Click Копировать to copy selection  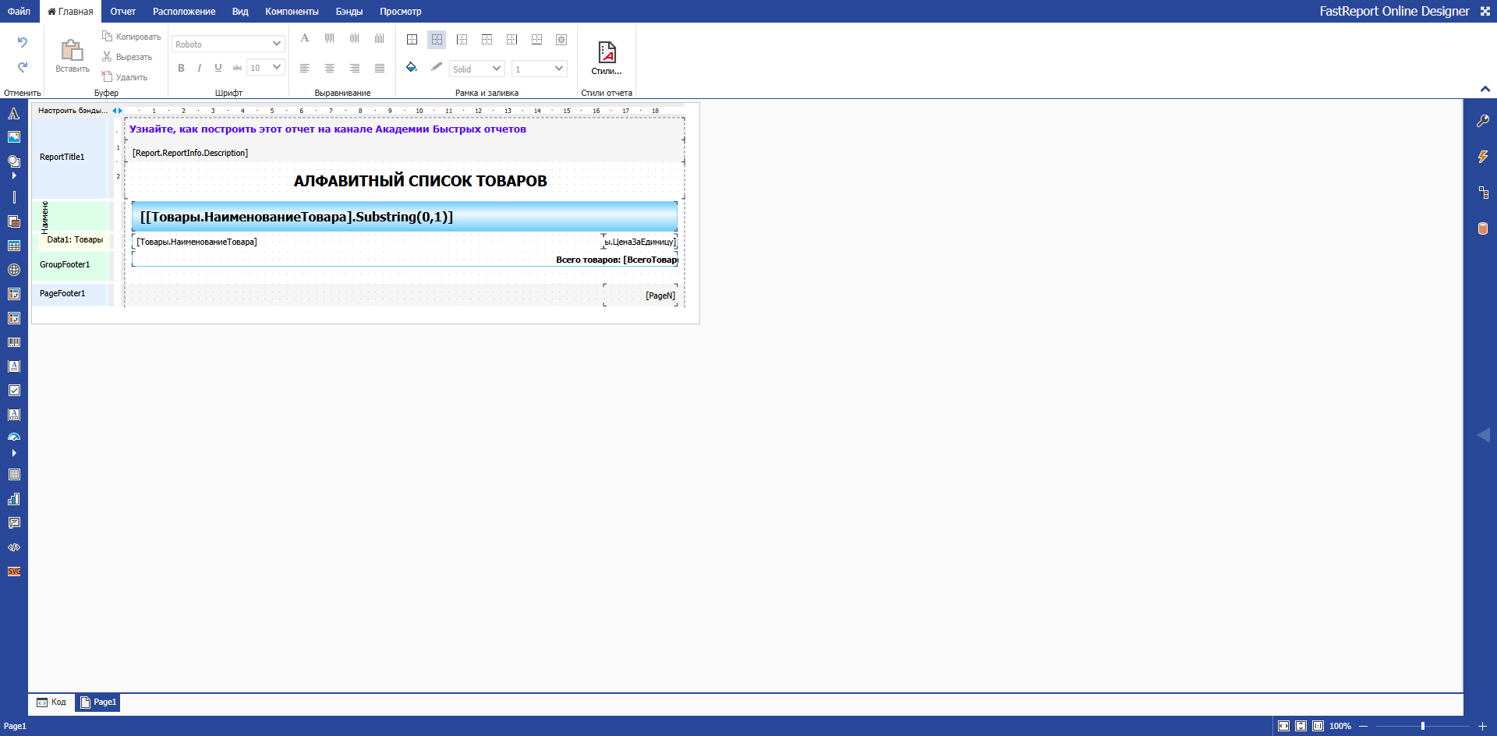tap(132, 37)
